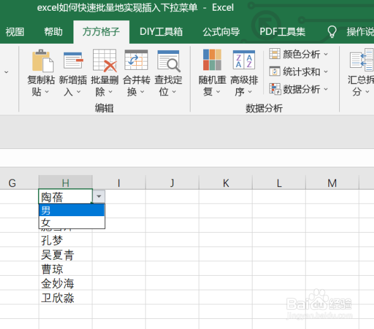Expand the 随机重复 dropdown arrow

(x=218, y=92)
